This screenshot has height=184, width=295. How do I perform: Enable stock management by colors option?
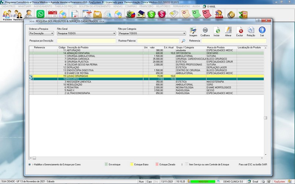coord(30,164)
